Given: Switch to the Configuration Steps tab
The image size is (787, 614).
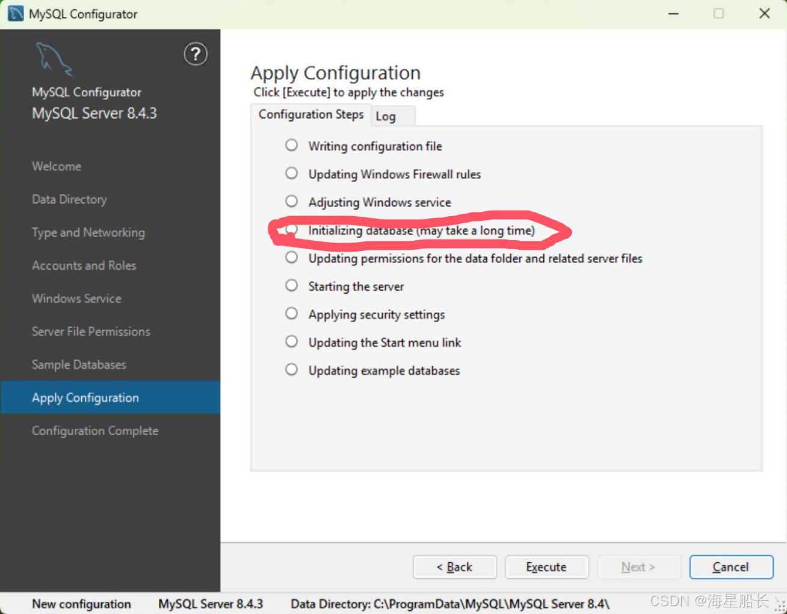Looking at the screenshot, I should [311, 114].
